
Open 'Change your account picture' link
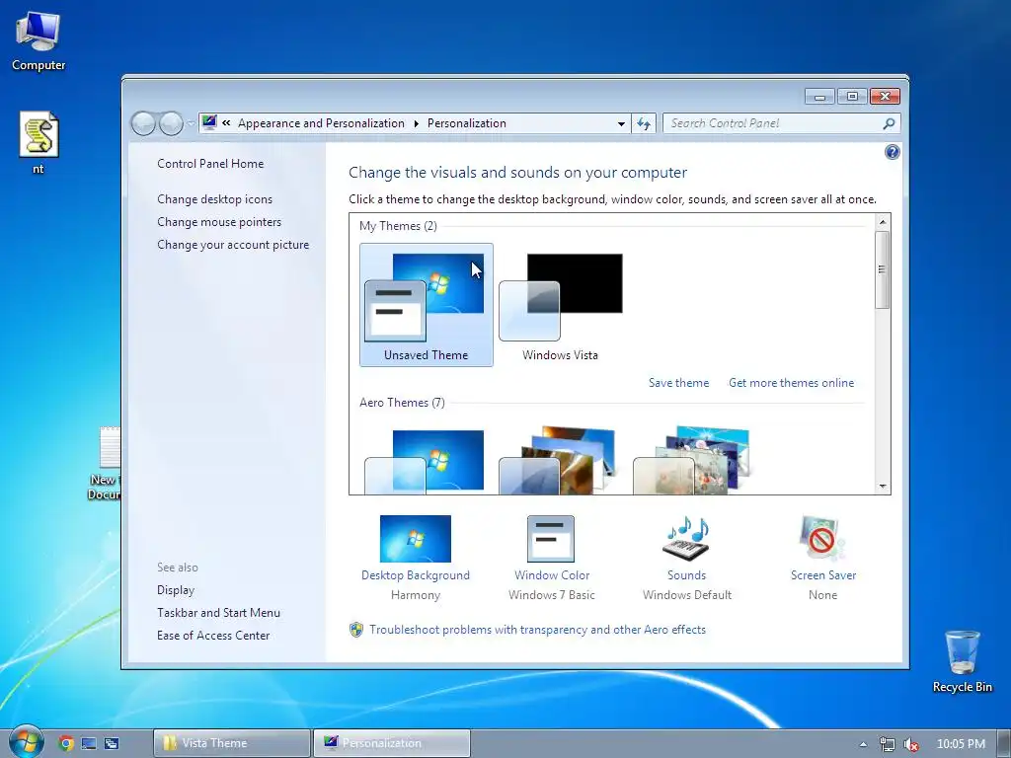[x=233, y=245]
